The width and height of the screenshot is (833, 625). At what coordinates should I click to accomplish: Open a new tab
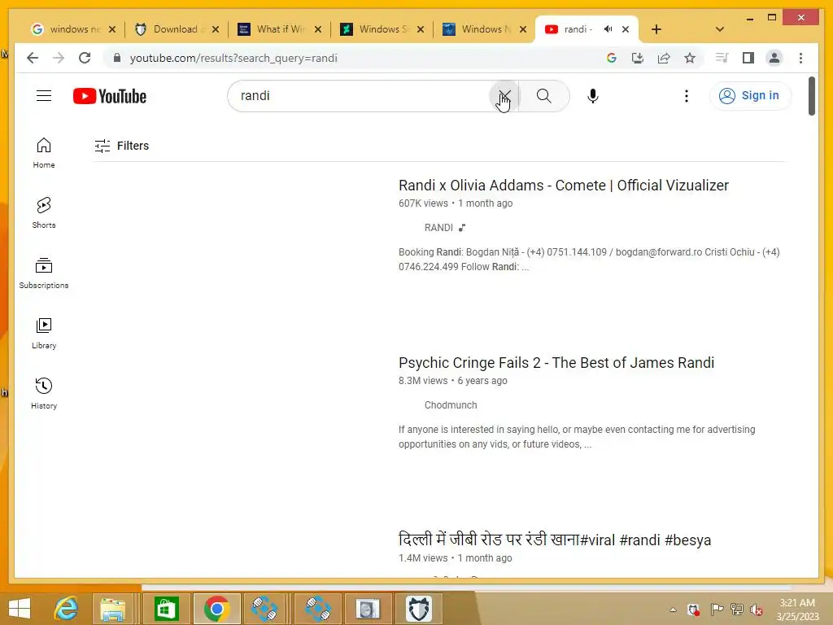click(x=656, y=29)
